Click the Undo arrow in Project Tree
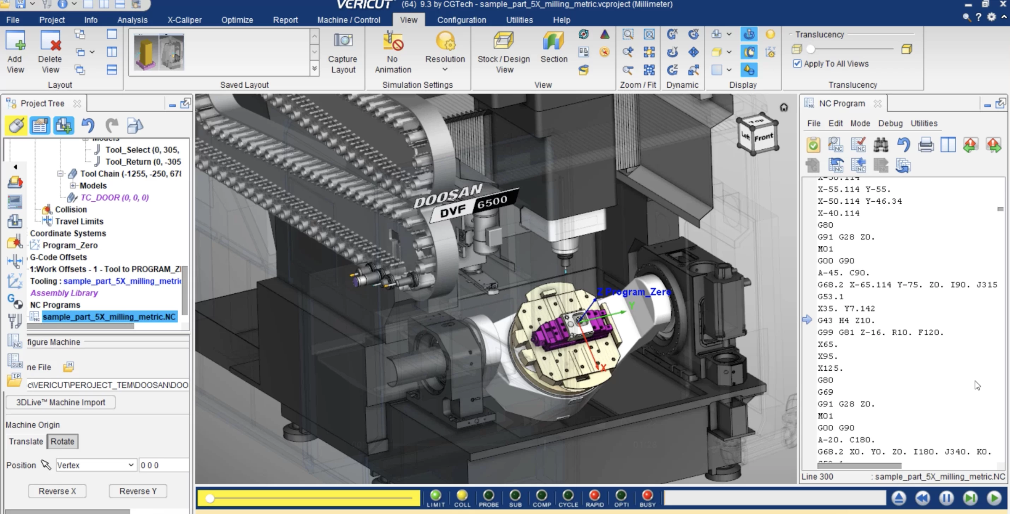Image resolution: width=1010 pixels, height=514 pixels. 88,125
